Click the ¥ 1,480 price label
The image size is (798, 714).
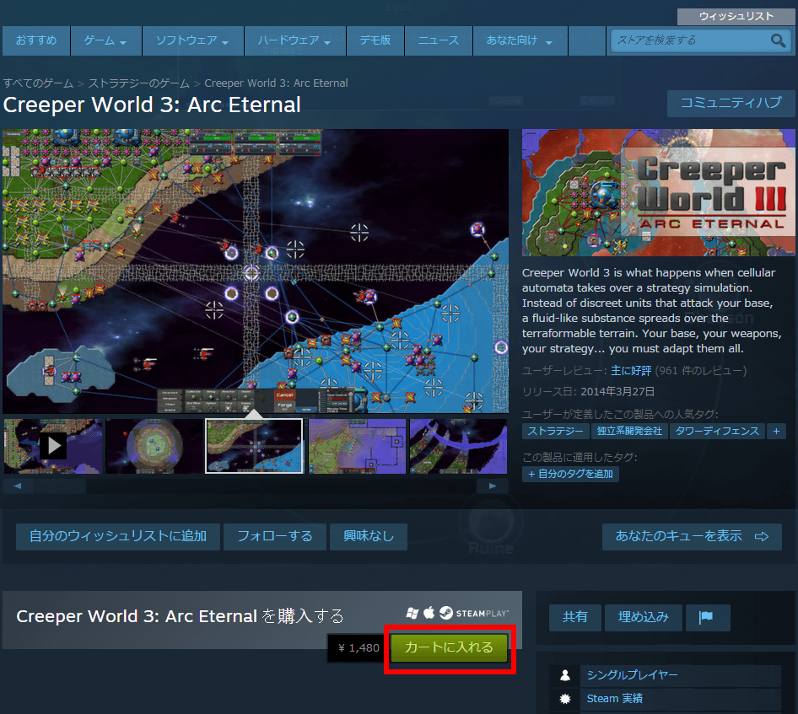359,648
